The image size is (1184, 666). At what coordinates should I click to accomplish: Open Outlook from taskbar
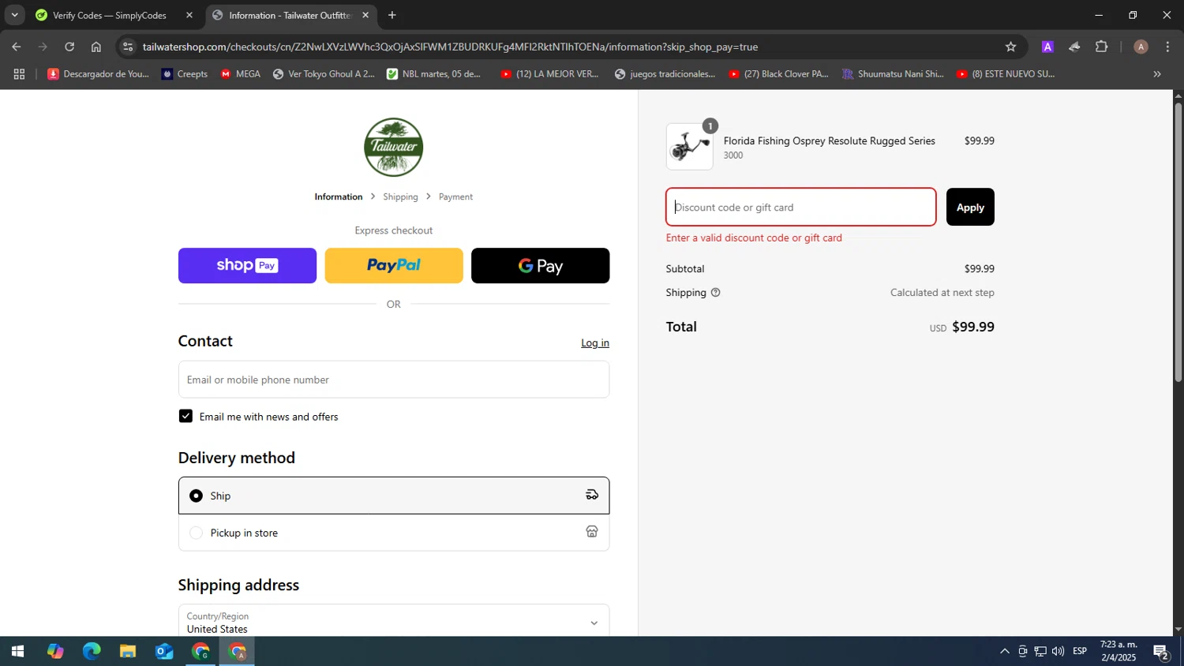click(x=164, y=652)
